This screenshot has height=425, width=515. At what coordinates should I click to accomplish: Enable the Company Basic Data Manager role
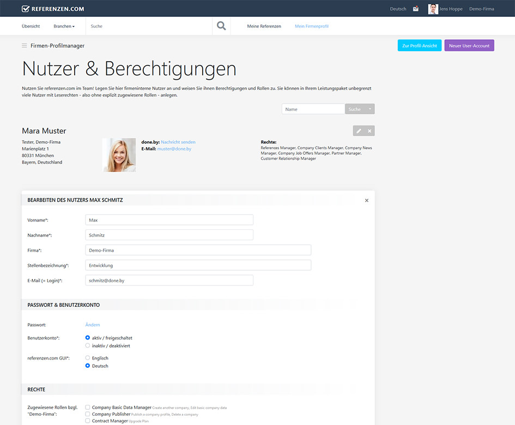87,406
